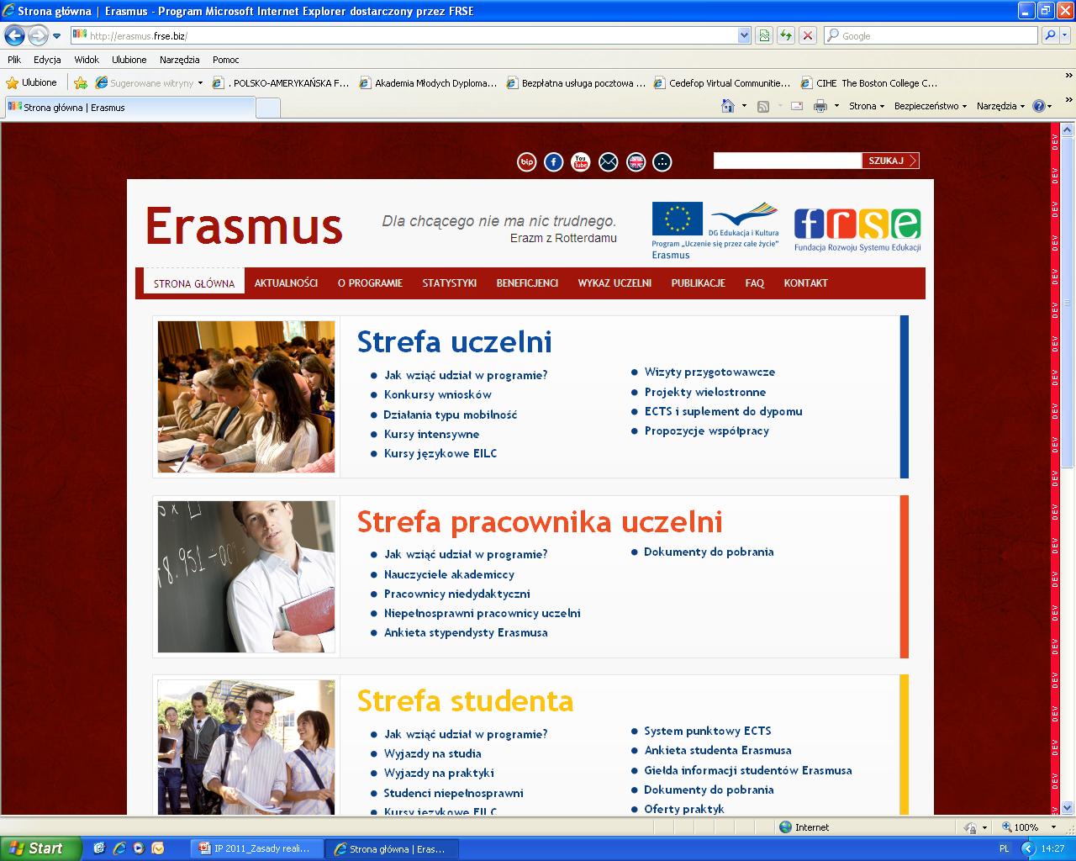Click the search magnifier icon

[1050, 35]
